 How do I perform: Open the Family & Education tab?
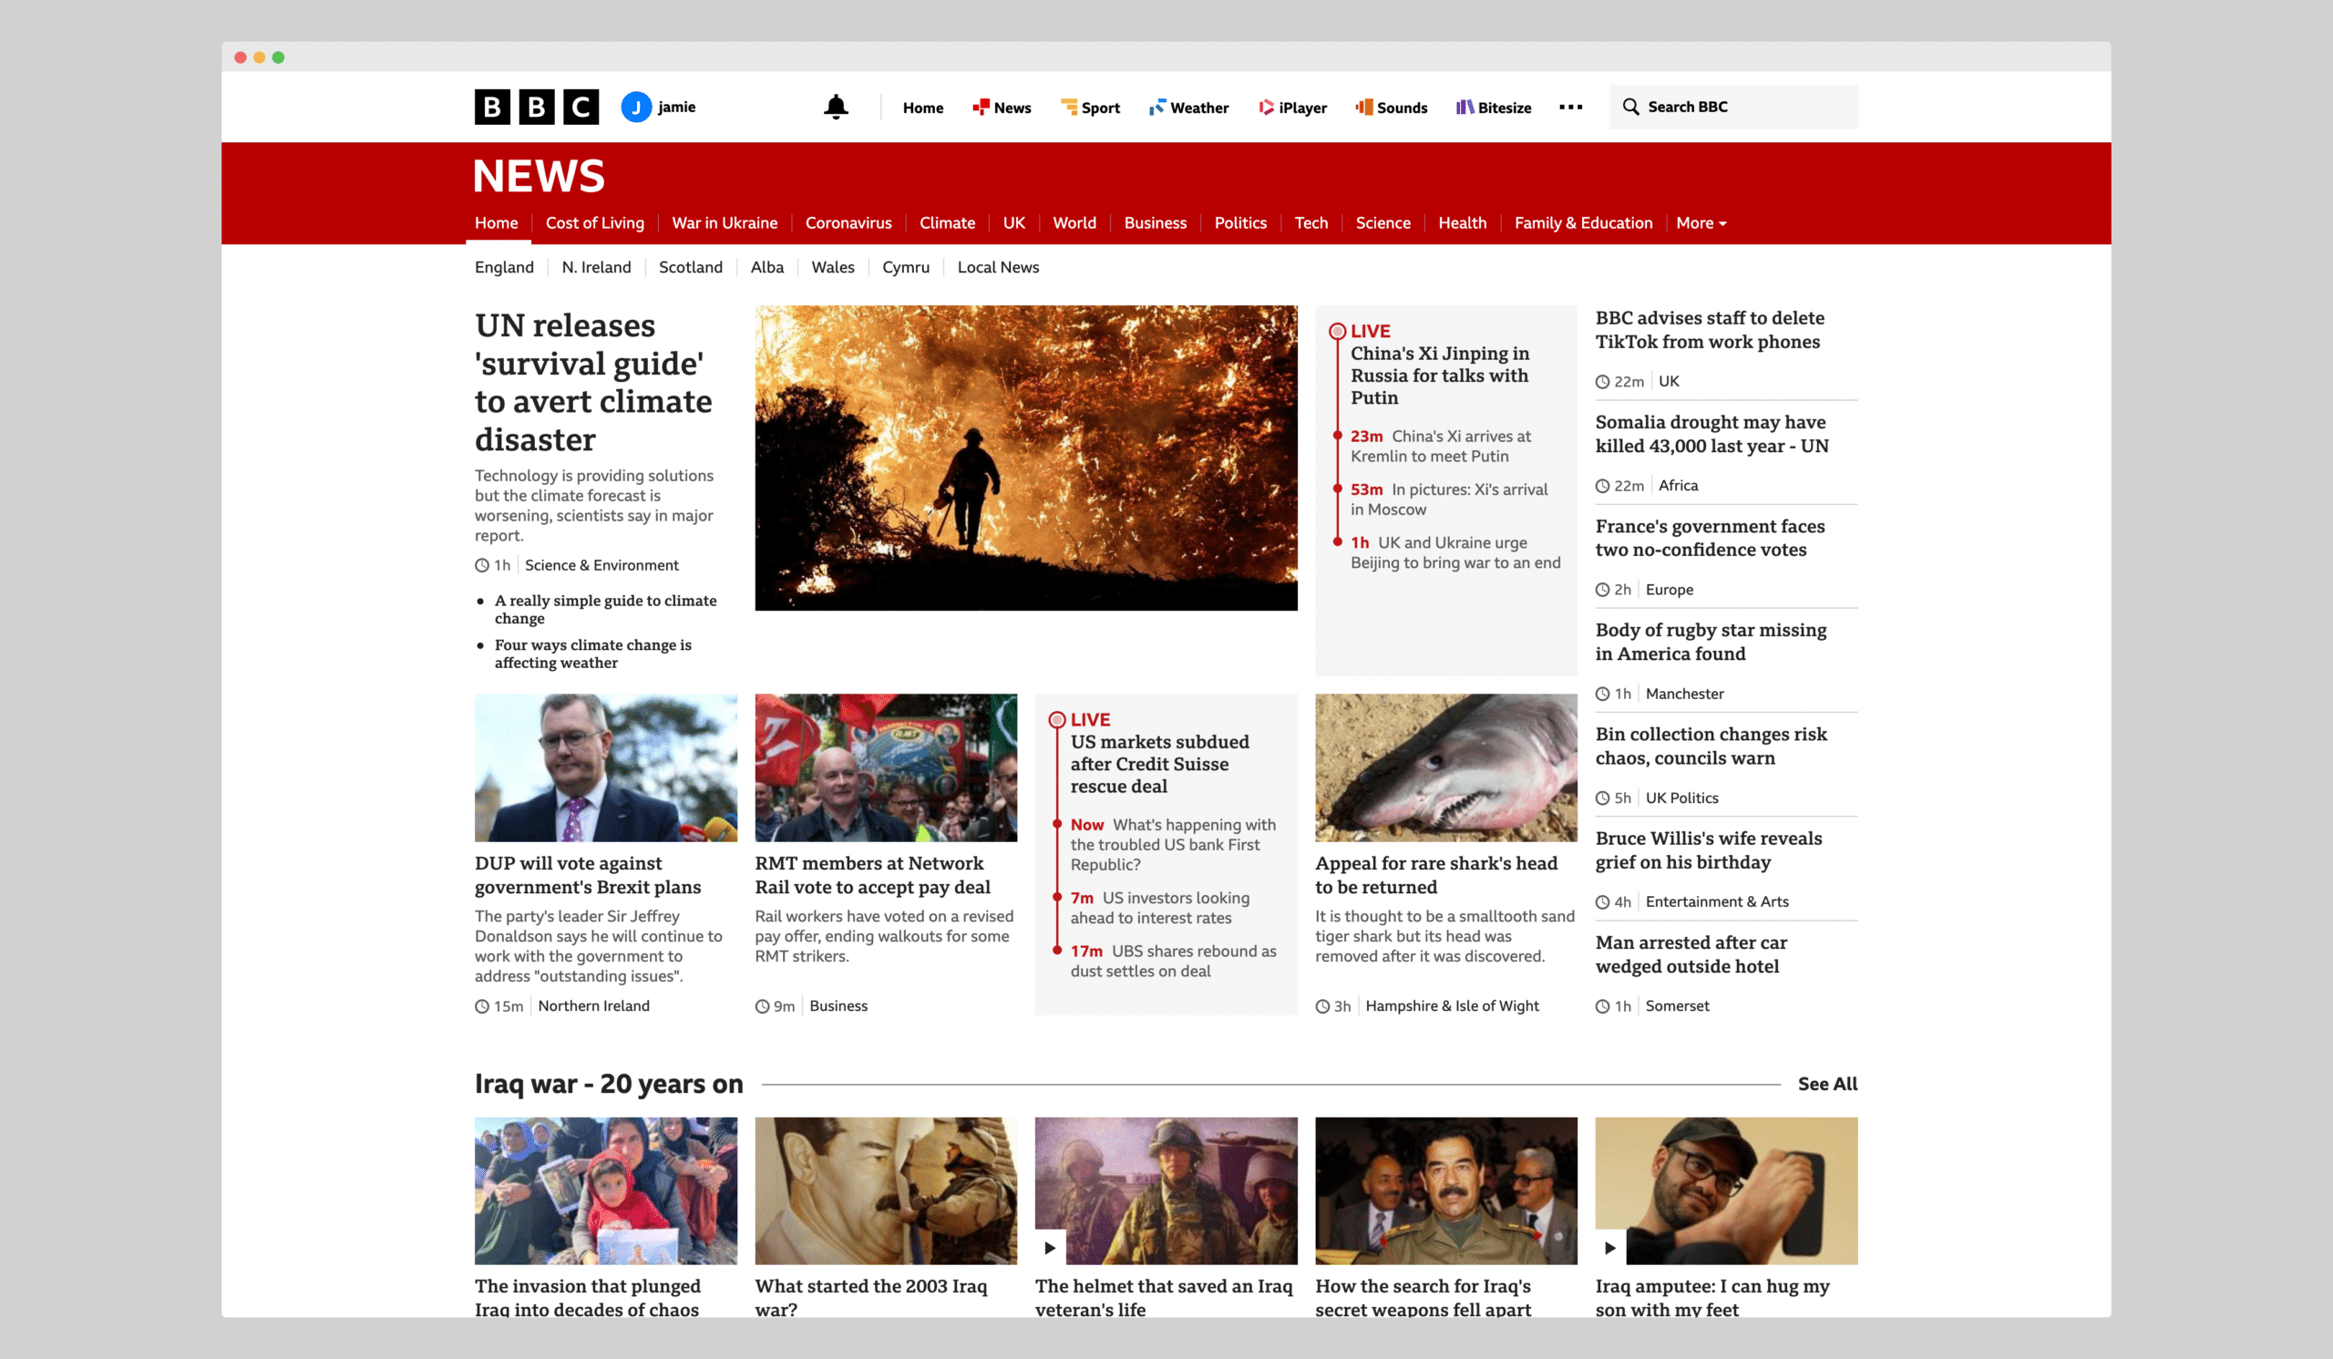pos(1583,223)
